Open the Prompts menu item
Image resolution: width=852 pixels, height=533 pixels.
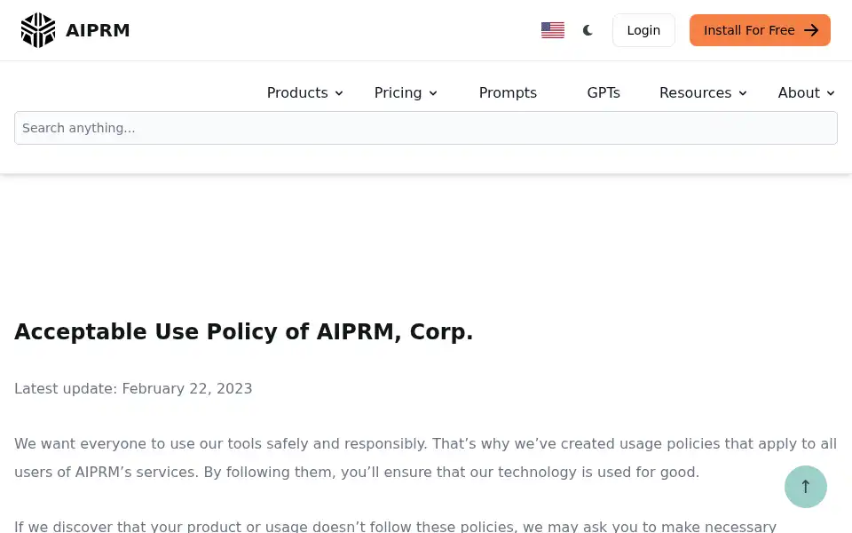[x=508, y=93]
